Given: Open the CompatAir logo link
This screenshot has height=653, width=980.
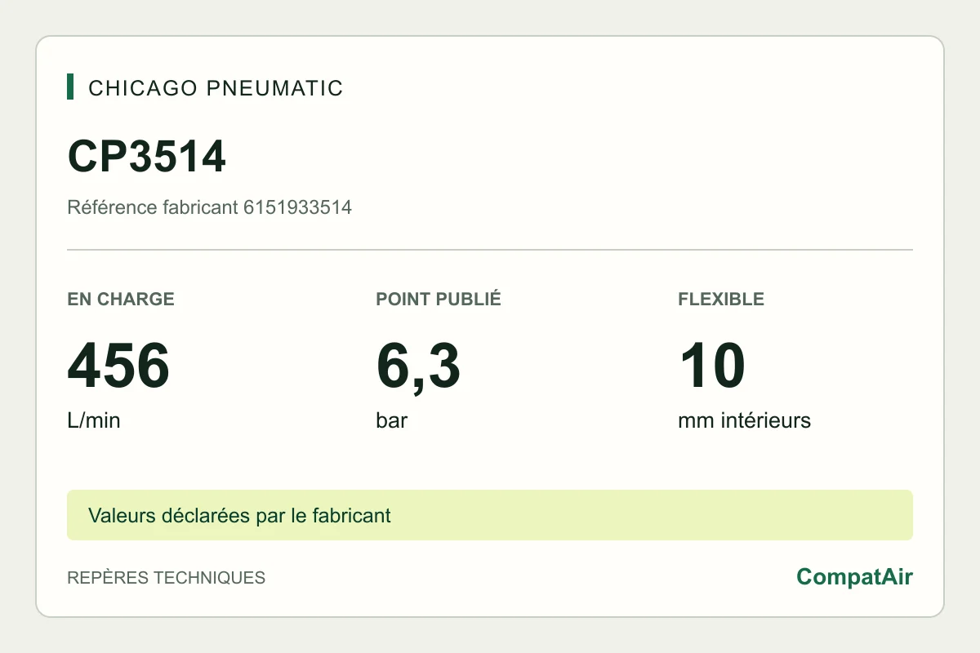Looking at the screenshot, I should pos(854,577).
